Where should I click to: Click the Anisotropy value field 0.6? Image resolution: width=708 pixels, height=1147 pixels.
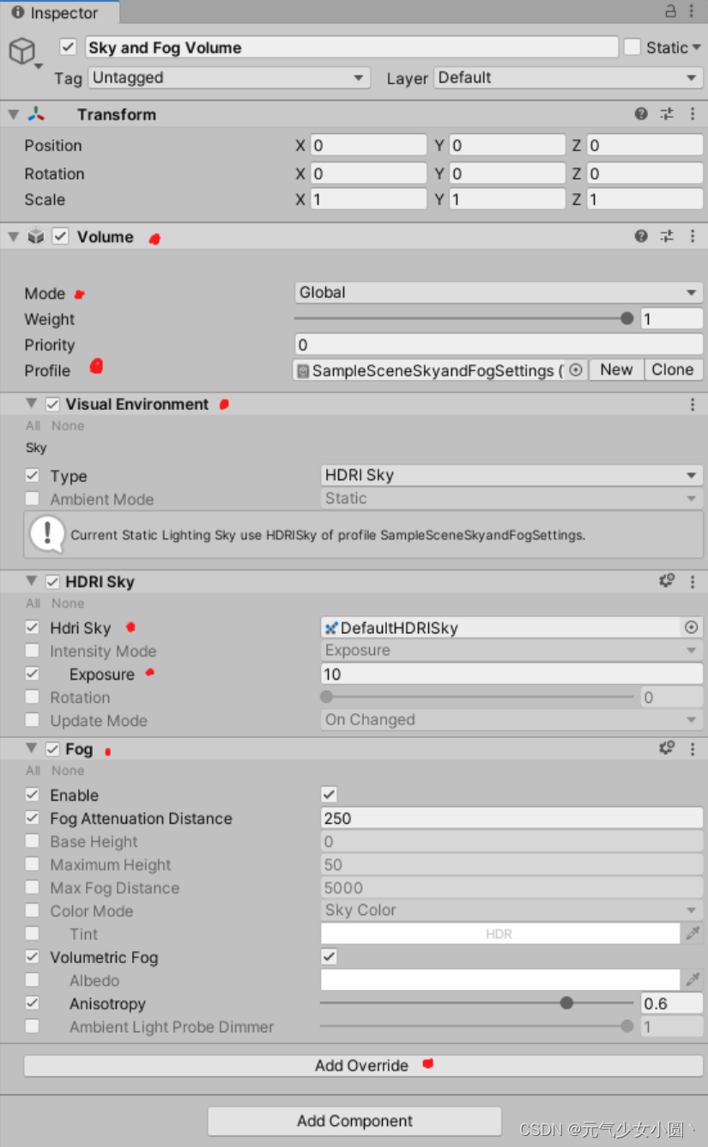point(673,1004)
